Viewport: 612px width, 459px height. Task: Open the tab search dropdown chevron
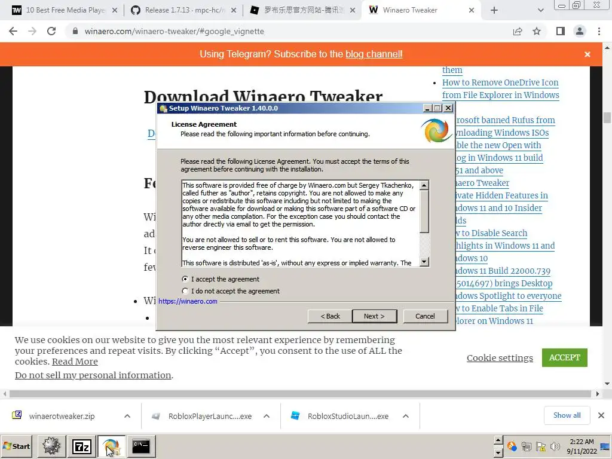tap(540, 11)
